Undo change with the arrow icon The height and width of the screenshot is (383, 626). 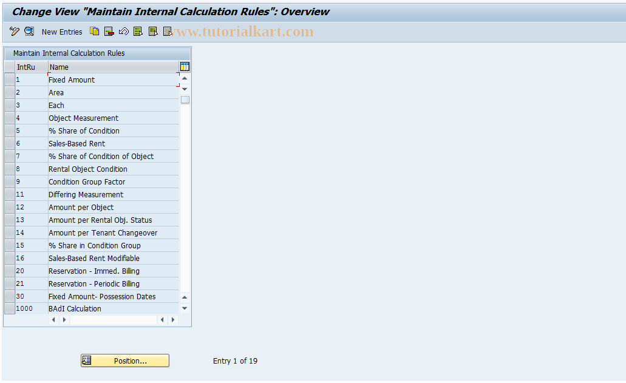click(x=124, y=31)
